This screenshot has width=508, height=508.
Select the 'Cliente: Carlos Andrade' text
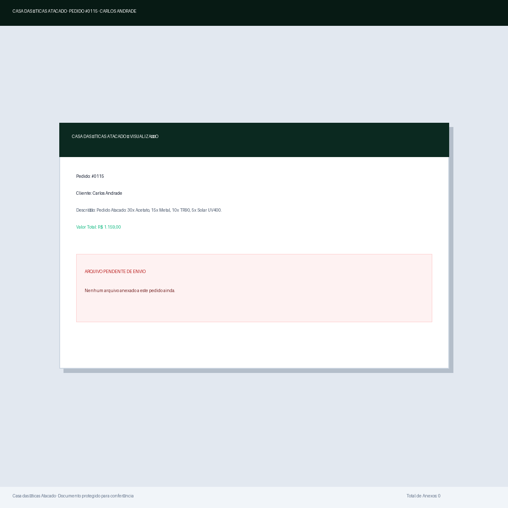coord(99,193)
